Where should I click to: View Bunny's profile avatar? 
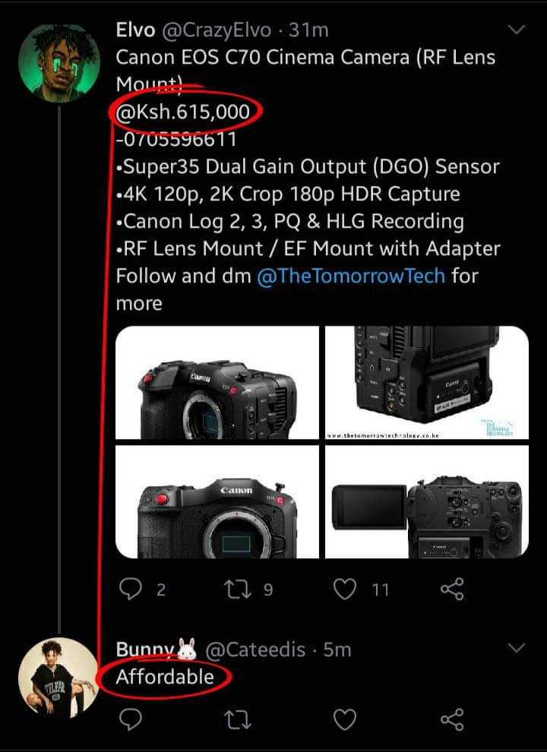(x=58, y=678)
